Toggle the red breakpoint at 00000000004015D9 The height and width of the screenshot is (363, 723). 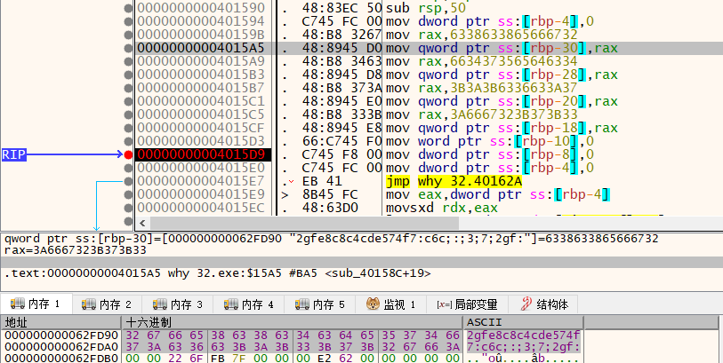coord(129,154)
